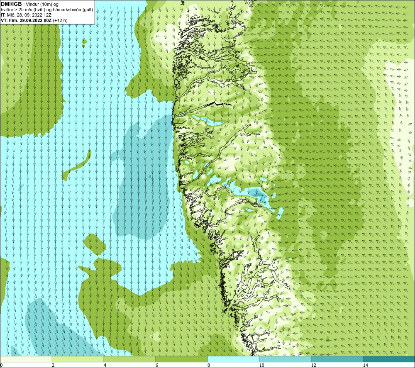Click the 6–8 m/s dark green swatch

(182, 359)
